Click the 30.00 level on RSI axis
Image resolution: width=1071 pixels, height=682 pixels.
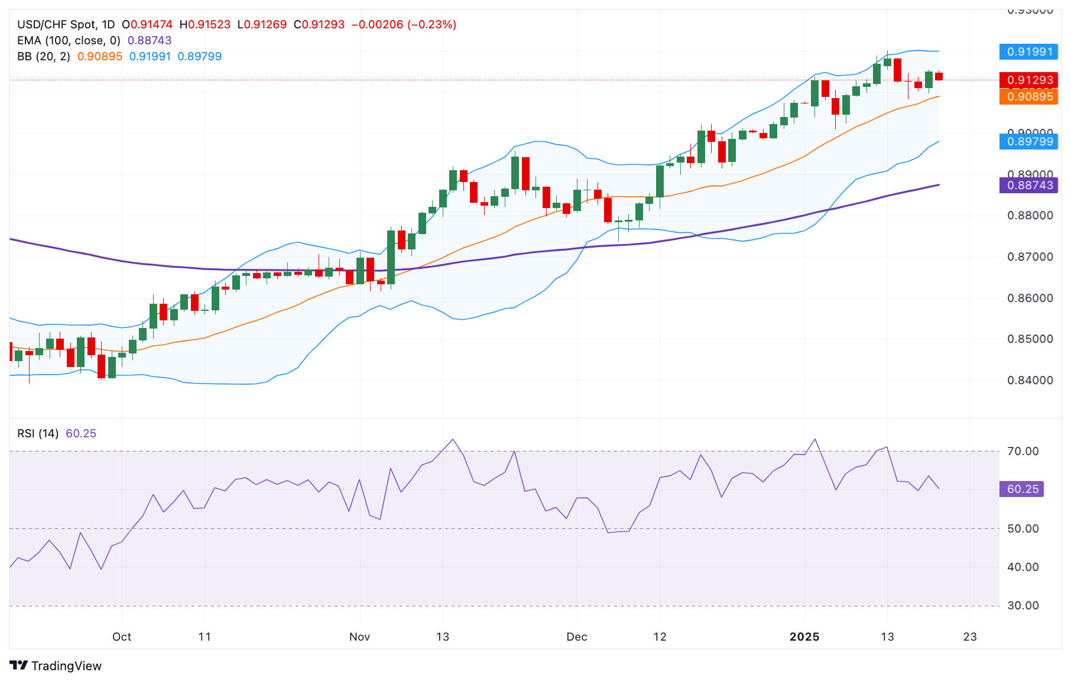point(1023,605)
